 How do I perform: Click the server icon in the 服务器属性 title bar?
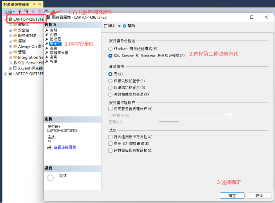click(x=48, y=17)
